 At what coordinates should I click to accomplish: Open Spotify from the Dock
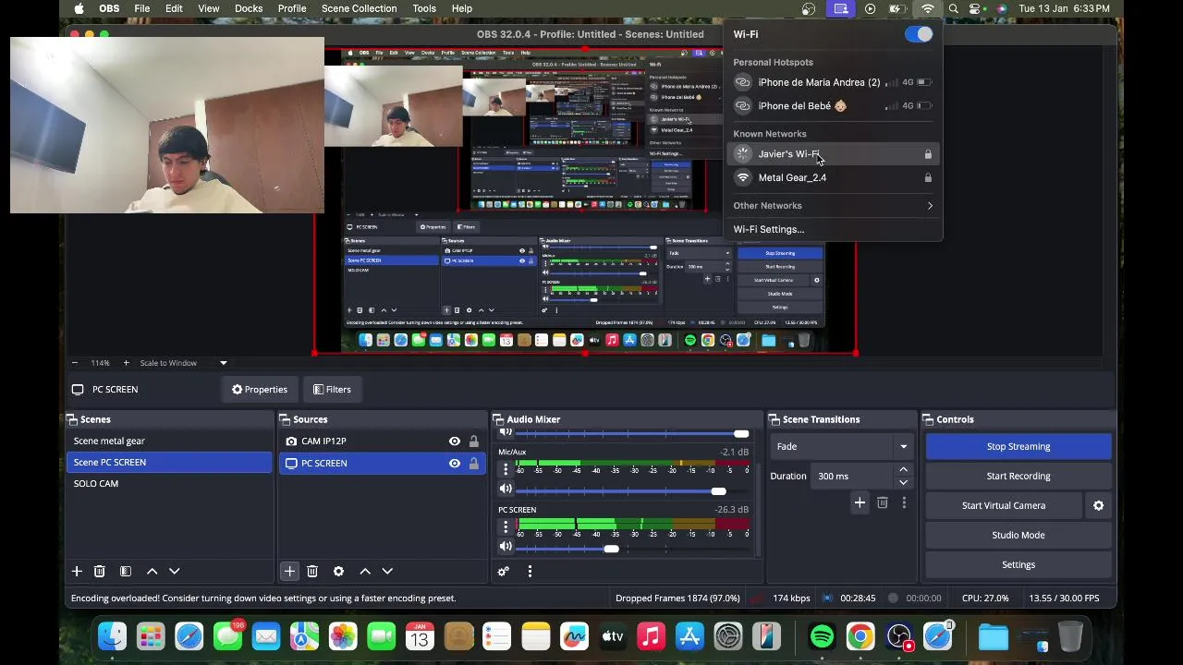pyautogui.click(x=822, y=636)
